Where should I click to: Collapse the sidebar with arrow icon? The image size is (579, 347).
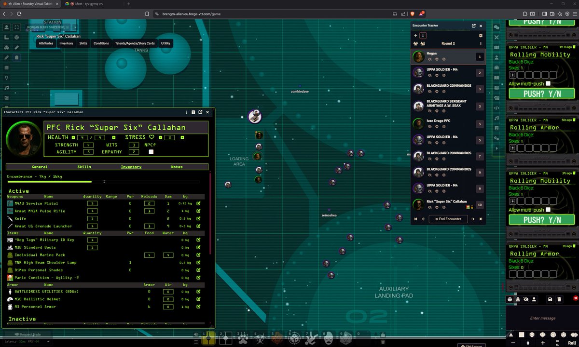tap(496, 148)
